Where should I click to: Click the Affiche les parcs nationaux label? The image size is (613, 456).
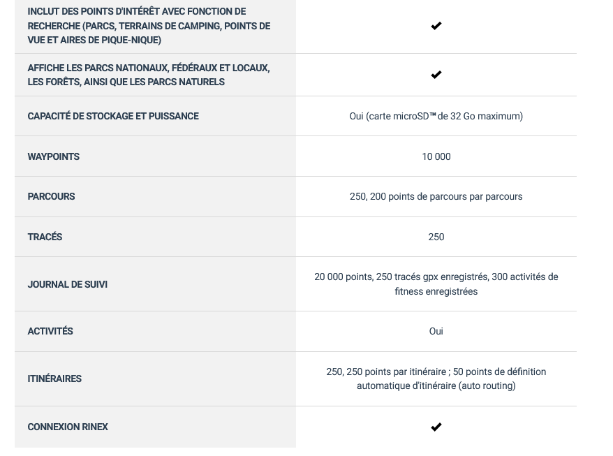point(149,75)
